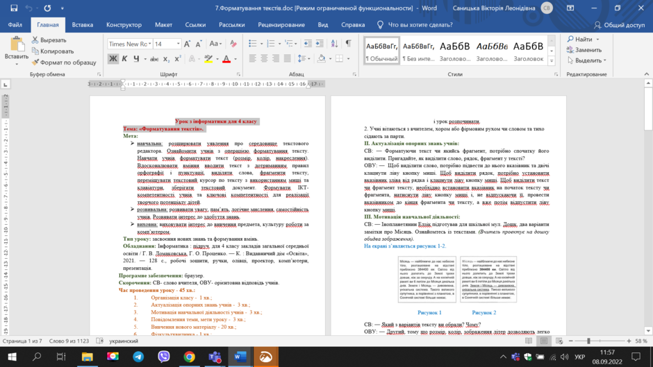Open the line spacing icon
This screenshot has width=653, height=367.
(301, 59)
